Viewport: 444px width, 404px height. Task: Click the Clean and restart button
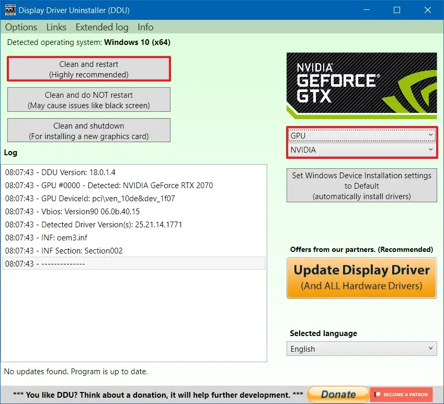tap(88, 68)
